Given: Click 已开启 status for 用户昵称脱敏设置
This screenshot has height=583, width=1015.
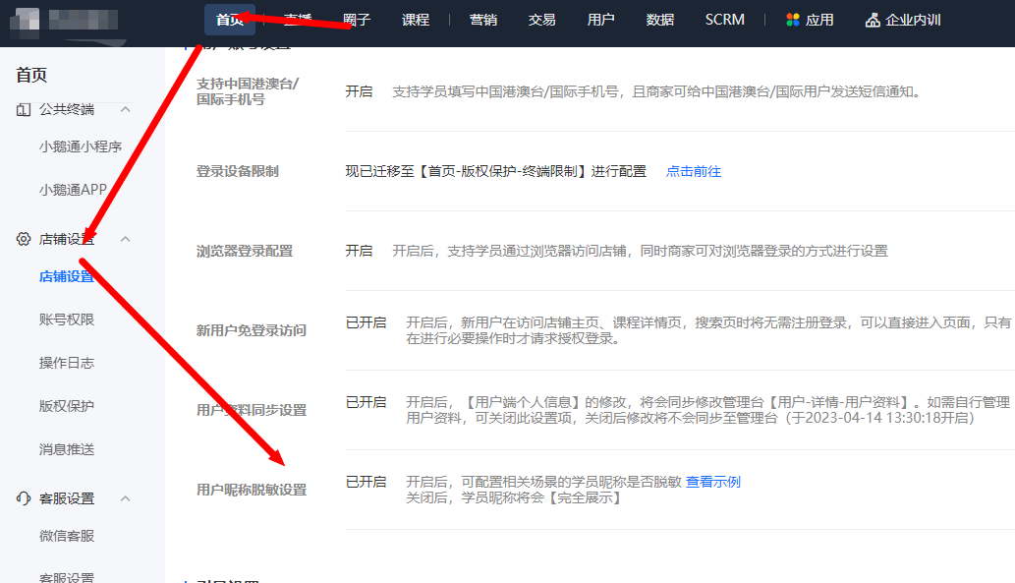Looking at the screenshot, I should tap(366, 482).
